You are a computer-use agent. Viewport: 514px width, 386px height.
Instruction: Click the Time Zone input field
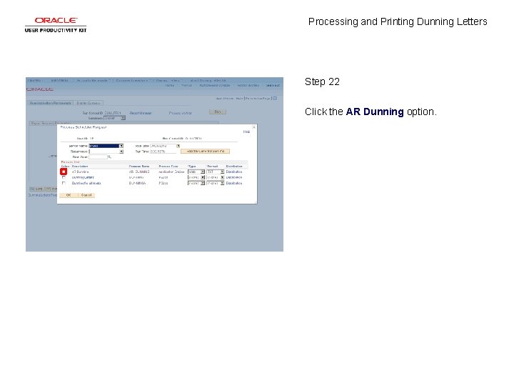[98, 157]
